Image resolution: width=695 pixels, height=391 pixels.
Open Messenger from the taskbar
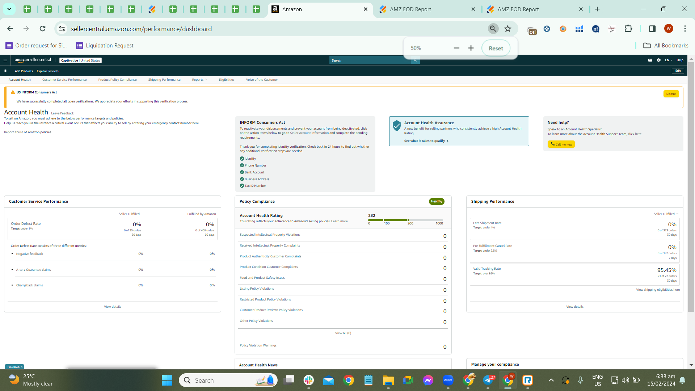pyautogui.click(x=428, y=380)
